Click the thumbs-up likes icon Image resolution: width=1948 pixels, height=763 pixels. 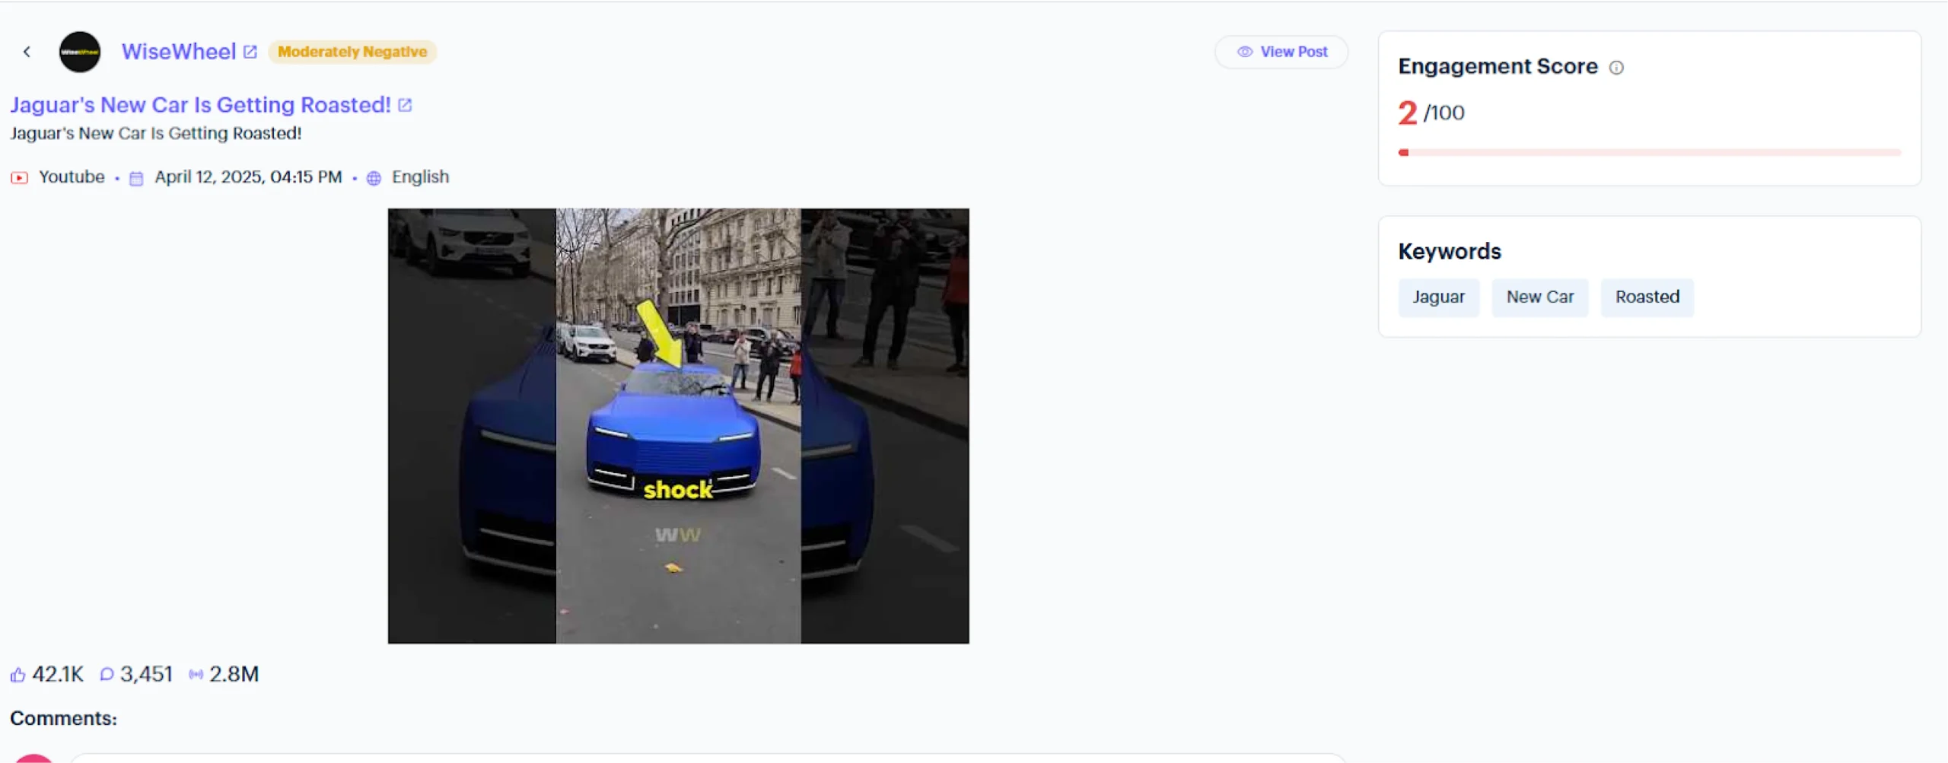point(18,674)
